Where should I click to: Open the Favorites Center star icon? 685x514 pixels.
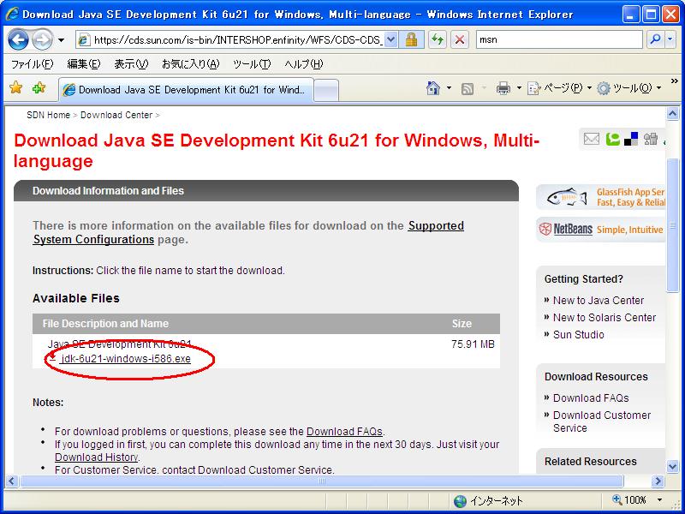pos(15,88)
